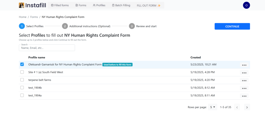Click step 1 Select Profiles circle
This screenshot has width=265, height=114.
[22, 26]
